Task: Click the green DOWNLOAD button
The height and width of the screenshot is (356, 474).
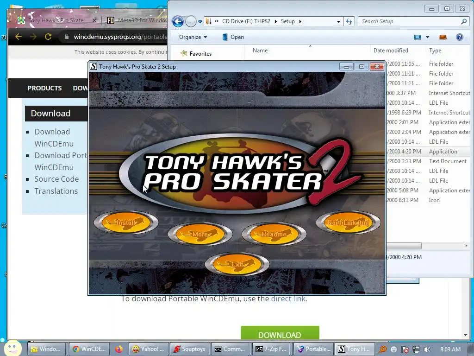Action: tap(280, 333)
